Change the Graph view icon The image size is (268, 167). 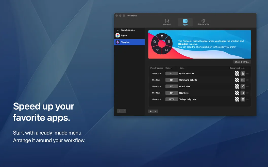click(243, 86)
